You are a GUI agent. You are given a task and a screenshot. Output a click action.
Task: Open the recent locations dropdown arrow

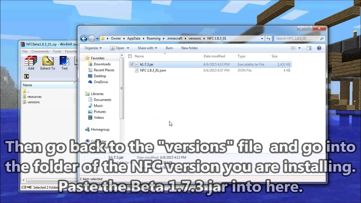pos(97,39)
